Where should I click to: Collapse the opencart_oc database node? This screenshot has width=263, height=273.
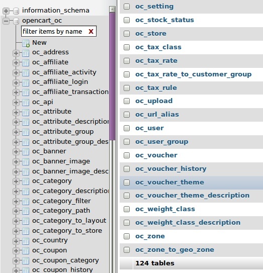point(6,21)
